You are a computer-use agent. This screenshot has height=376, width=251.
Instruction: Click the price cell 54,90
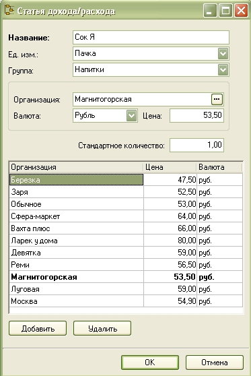click(170, 301)
